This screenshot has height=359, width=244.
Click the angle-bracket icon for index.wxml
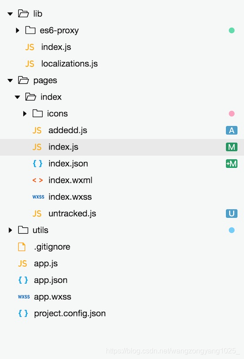click(x=38, y=180)
